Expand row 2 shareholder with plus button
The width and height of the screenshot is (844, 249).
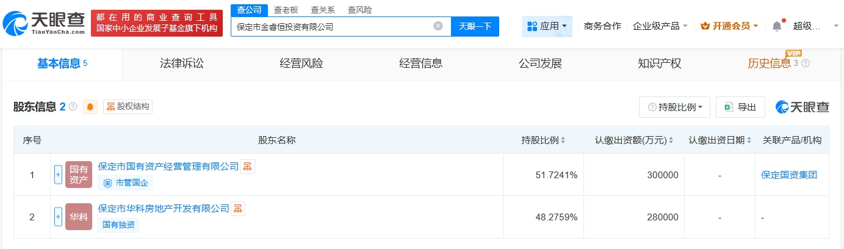[x=58, y=217]
